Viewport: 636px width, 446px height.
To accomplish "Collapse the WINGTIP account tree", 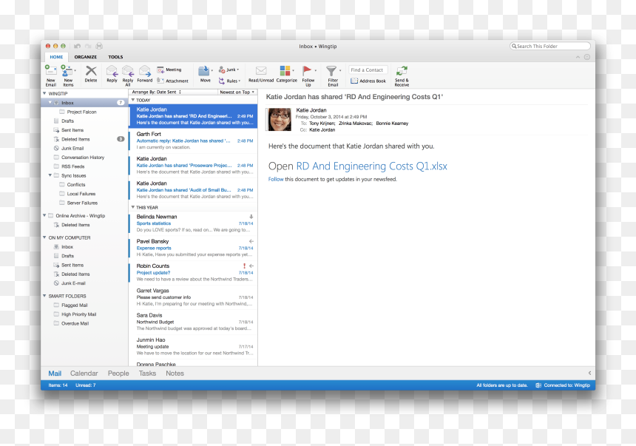I will click(44, 93).
